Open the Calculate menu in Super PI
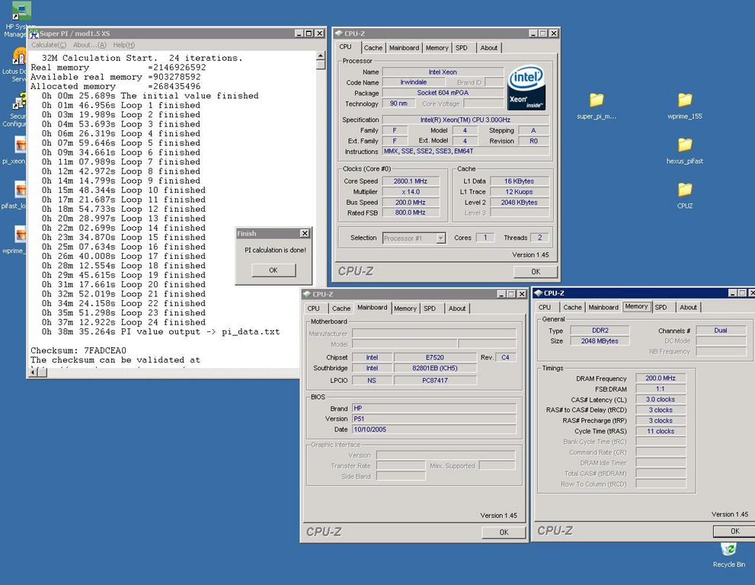This screenshot has height=585, width=755. pyautogui.click(x=49, y=45)
